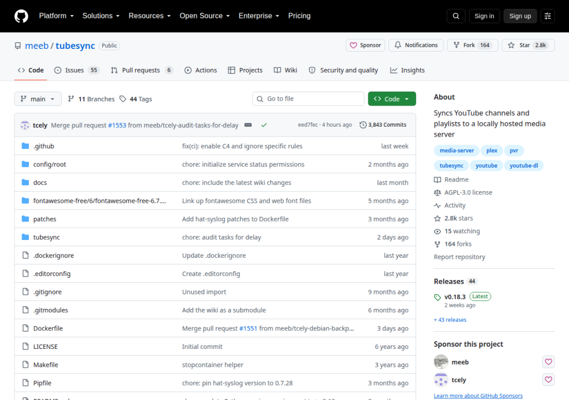The width and height of the screenshot is (569, 400).
Task: Sponsor meeb with heart button
Action: tap(548, 362)
